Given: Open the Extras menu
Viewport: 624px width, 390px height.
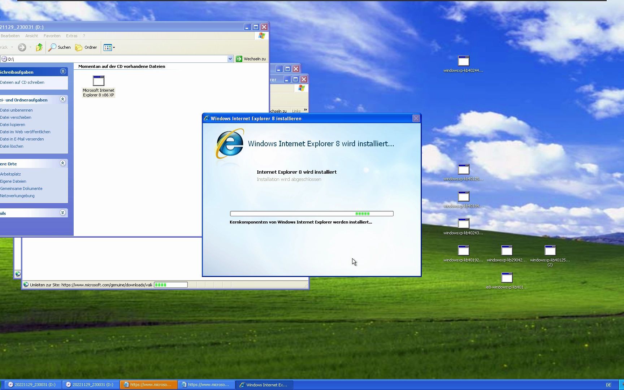Looking at the screenshot, I should pos(71,36).
